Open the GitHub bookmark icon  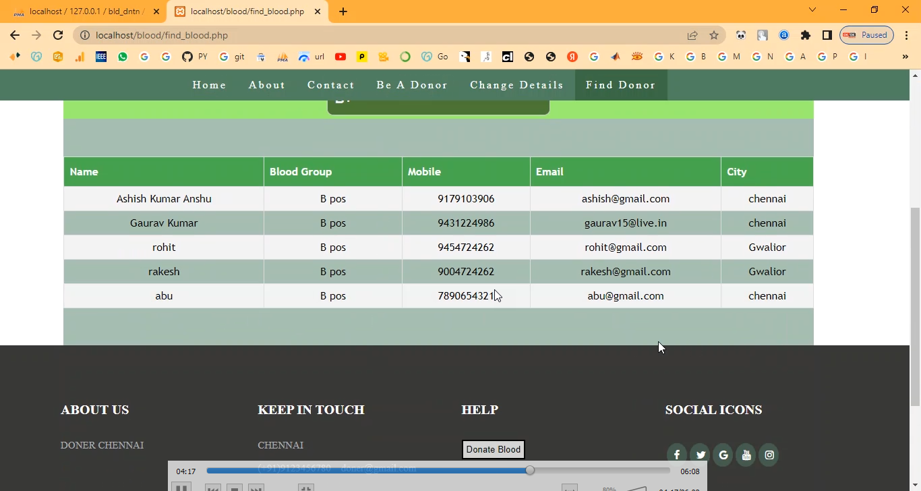[x=187, y=57]
